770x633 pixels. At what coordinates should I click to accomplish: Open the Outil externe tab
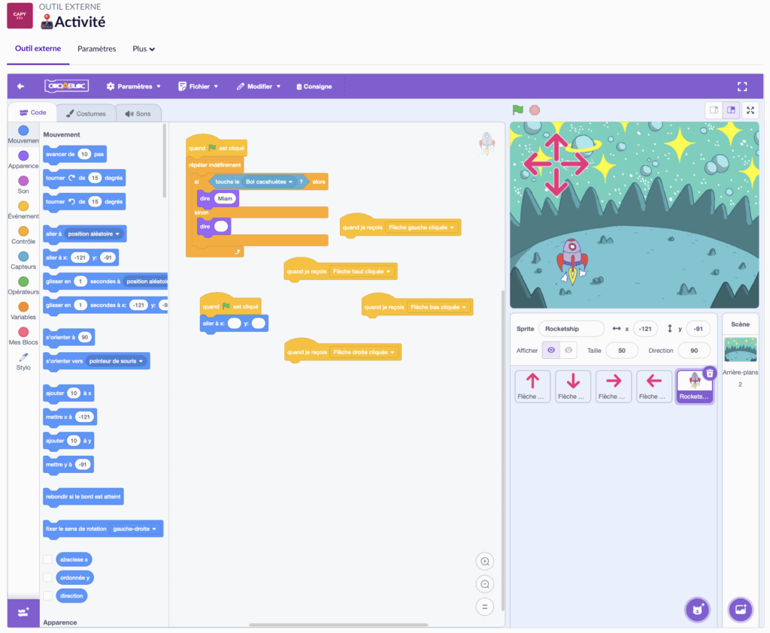tap(38, 49)
